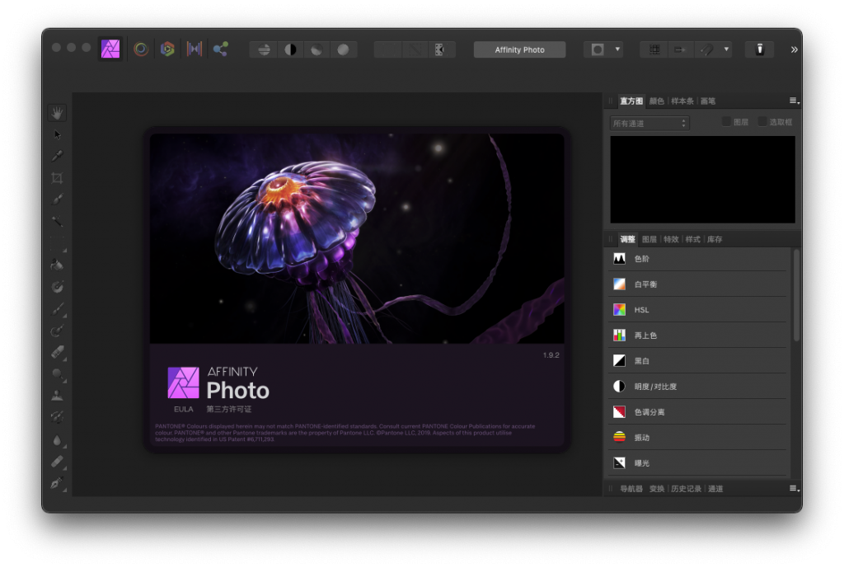The width and height of the screenshot is (844, 568).
Task: Open the 库存 tab
Action: [715, 239]
